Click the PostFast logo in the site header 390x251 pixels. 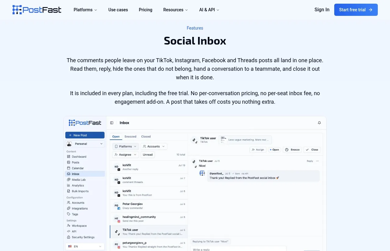37,10
